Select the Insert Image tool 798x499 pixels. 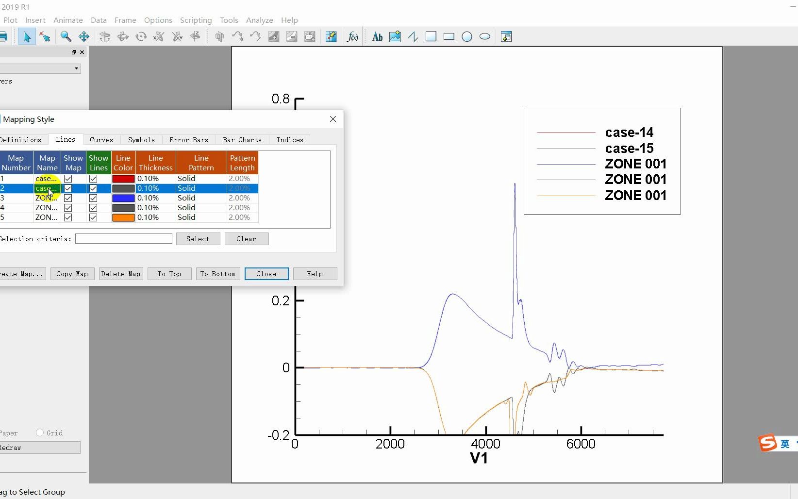tap(395, 36)
